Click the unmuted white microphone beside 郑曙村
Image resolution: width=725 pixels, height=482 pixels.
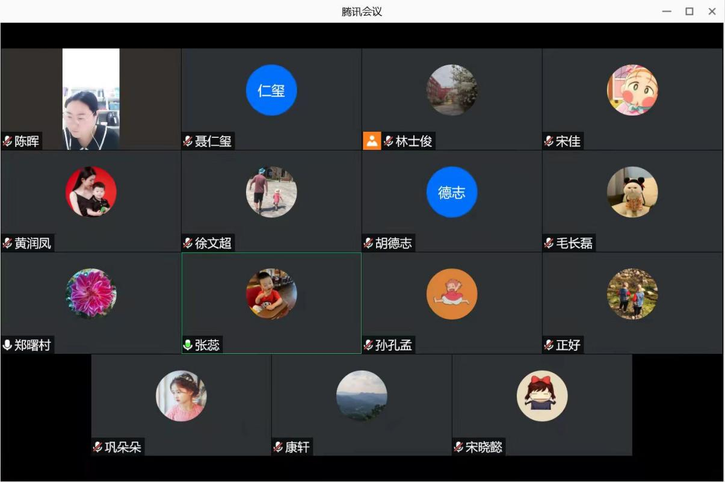pos(8,345)
